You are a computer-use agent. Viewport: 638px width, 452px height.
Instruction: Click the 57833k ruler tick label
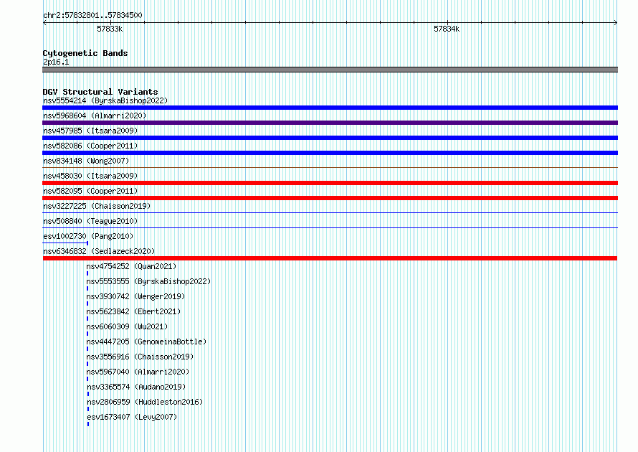[x=110, y=29]
